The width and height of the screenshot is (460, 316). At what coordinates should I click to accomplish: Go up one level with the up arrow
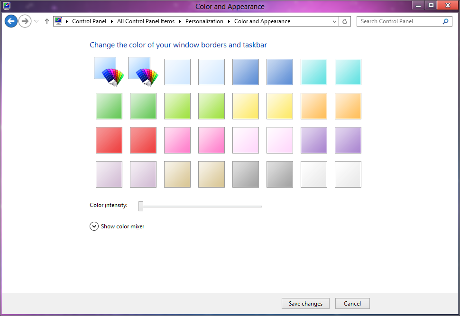[x=46, y=21]
